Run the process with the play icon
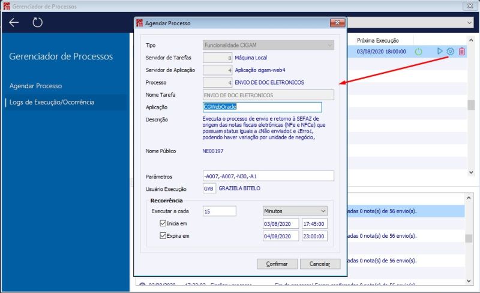 [x=440, y=51]
